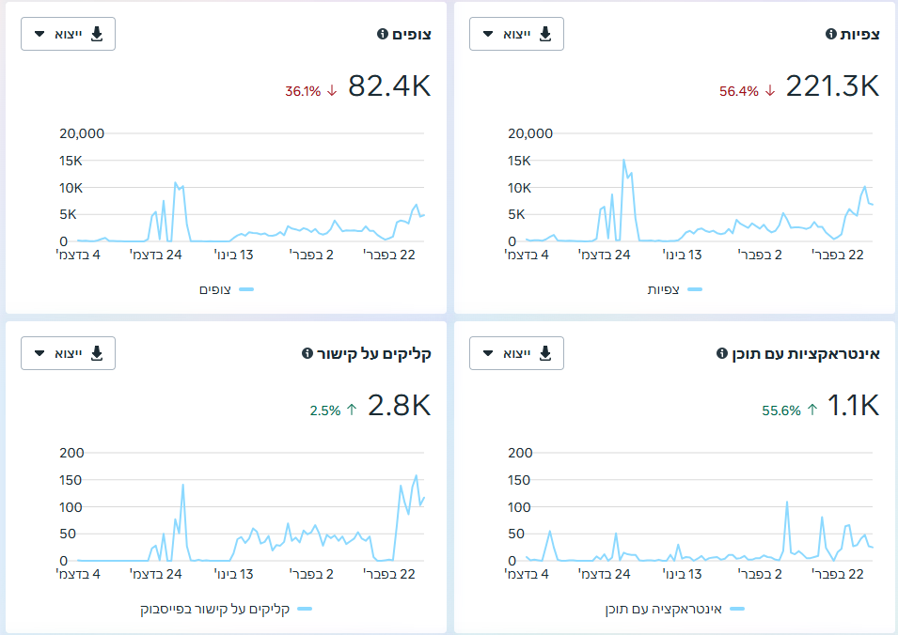Expand the ייצוא dropdown arrow for צפיות
This screenshot has width=898, height=635.
488,35
